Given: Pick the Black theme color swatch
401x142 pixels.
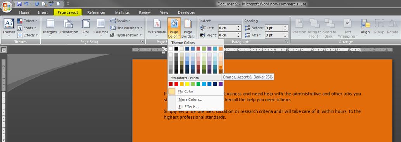Looking at the screenshot, I should pos(176,48).
